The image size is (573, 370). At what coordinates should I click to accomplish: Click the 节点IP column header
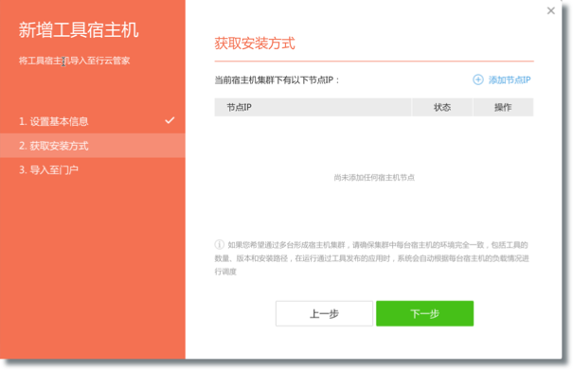[x=313, y=107]
